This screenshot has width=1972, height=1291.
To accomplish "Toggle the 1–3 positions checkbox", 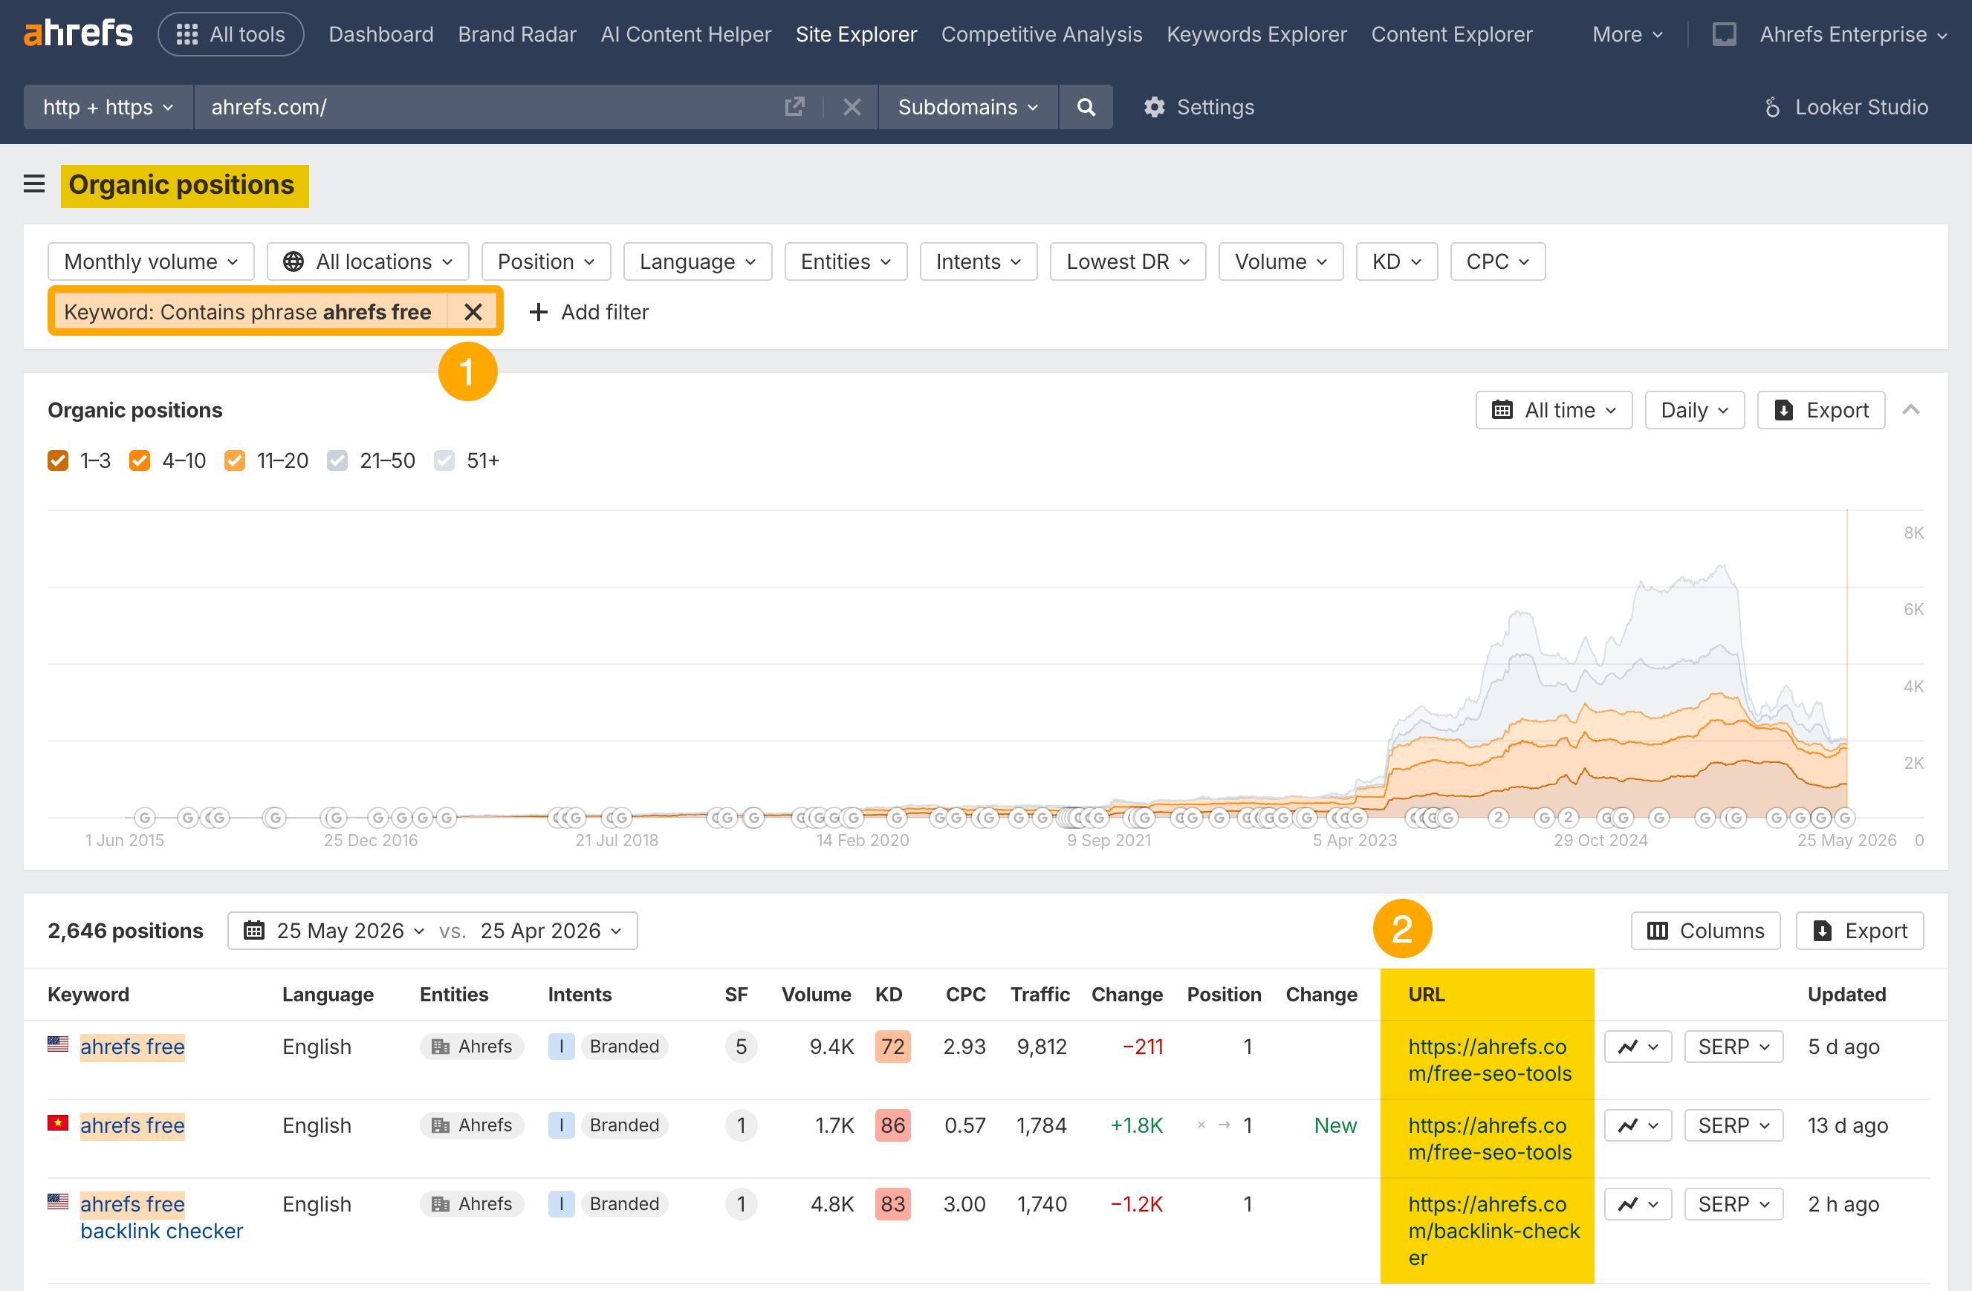I will pyautogui.click(x=58, y=461).
